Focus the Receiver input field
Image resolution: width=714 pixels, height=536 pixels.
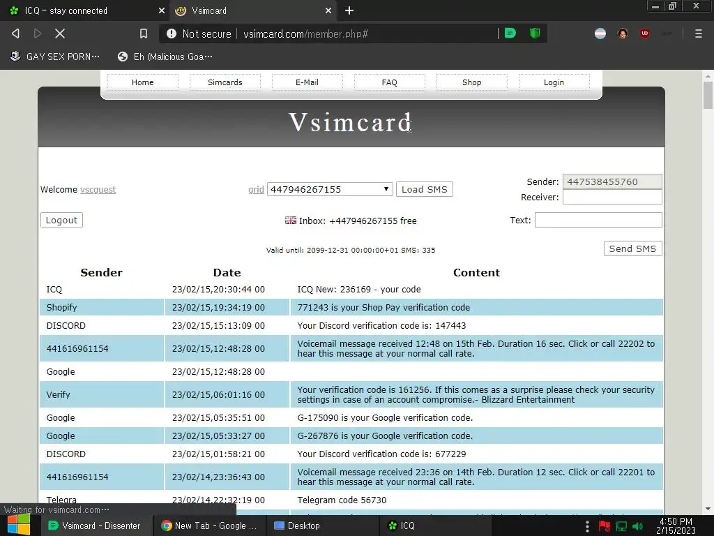tap(612, 197)
